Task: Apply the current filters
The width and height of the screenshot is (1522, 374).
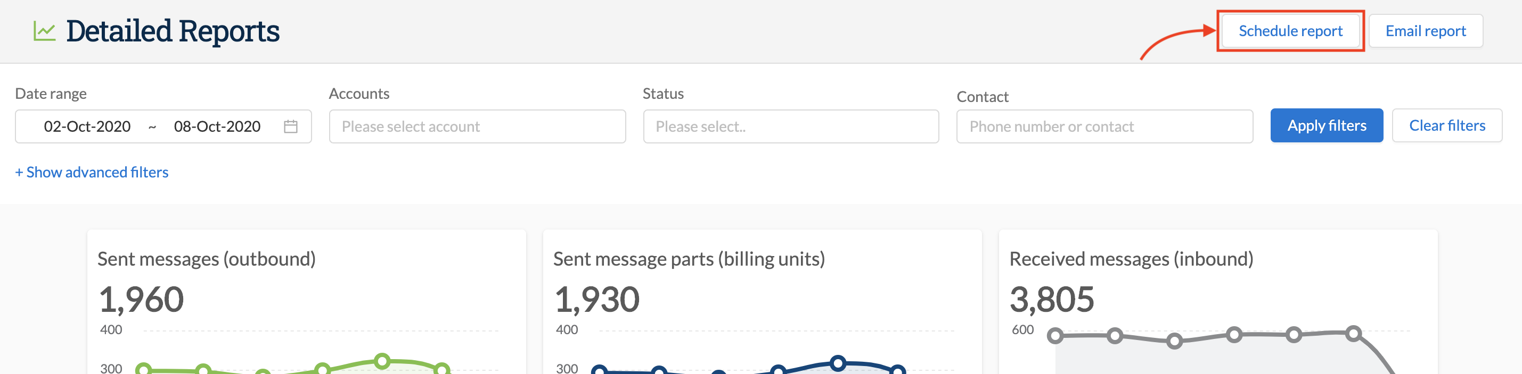Action: (x=1327, y=125)
